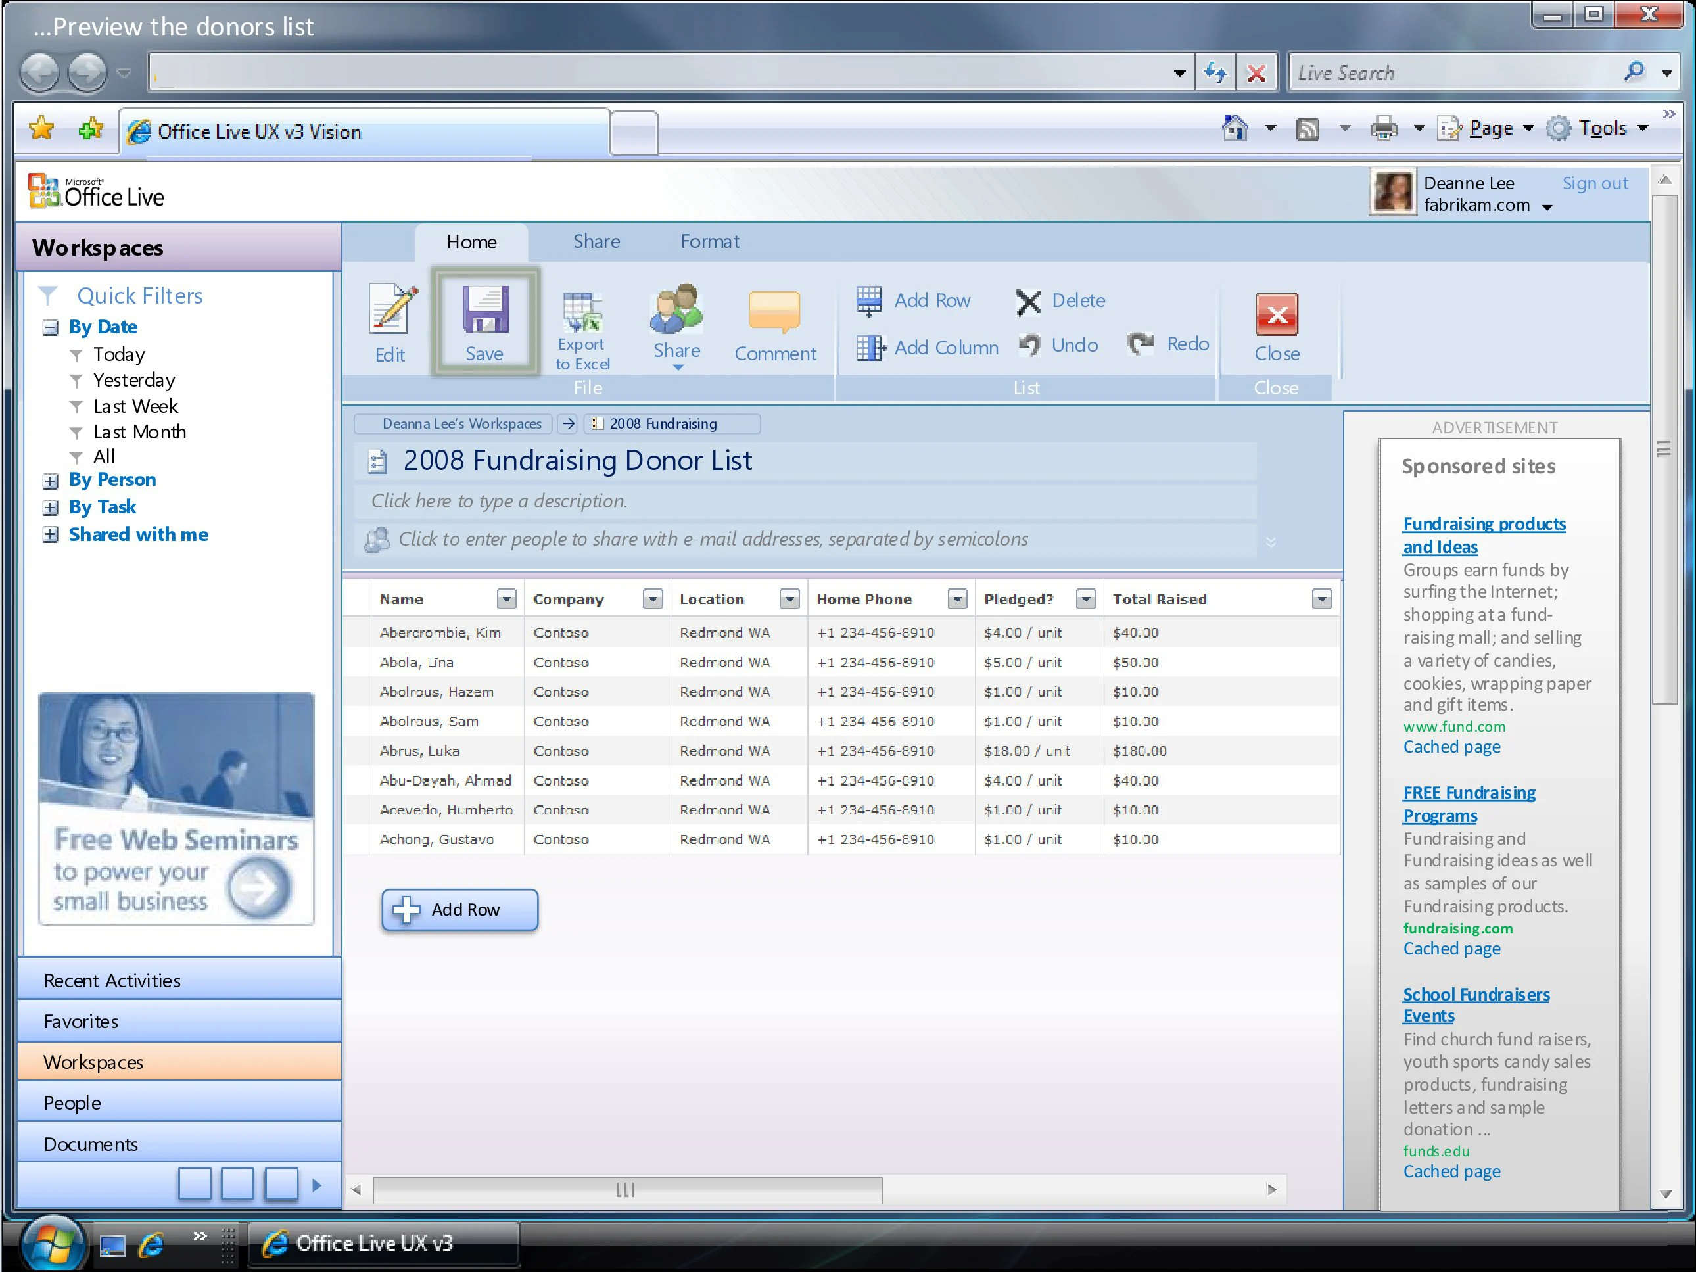Click the Sign out link
Screen dimensions: 1696x1272
point(1595,183)
